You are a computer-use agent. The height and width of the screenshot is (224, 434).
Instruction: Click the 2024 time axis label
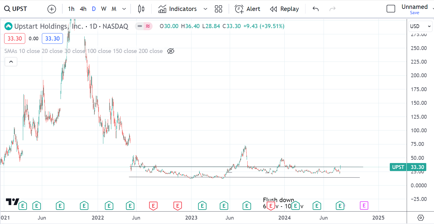(284, 218)
